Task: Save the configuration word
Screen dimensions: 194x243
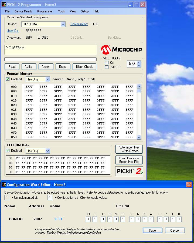Action: (x=152, y=231)
